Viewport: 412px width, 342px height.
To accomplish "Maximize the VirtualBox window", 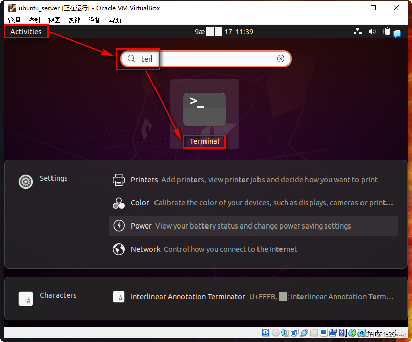I will coord(373,8).
